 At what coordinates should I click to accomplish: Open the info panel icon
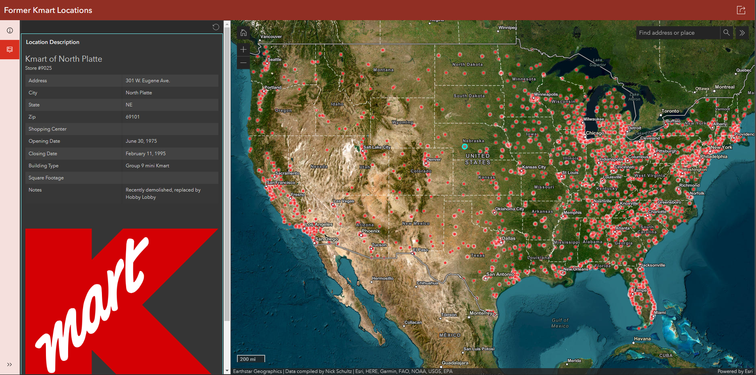[x=10, y=30]
